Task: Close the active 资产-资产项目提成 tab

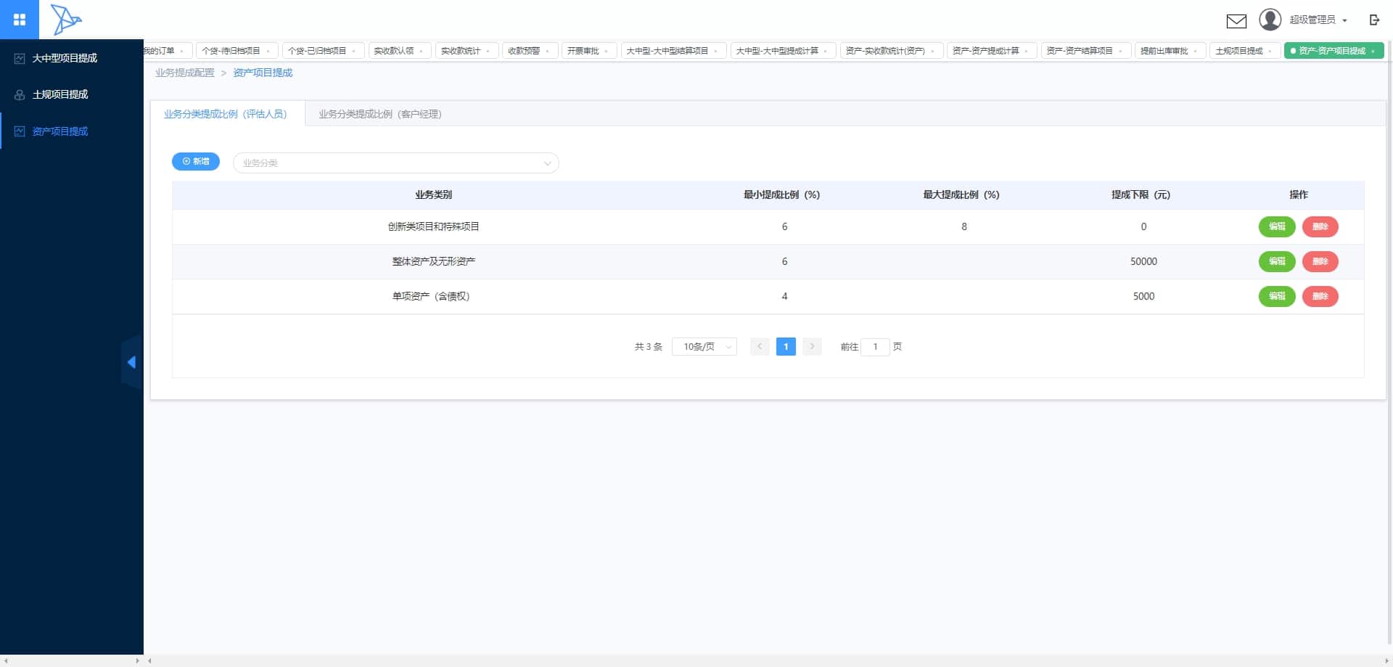Action: tap(1373, 52)
